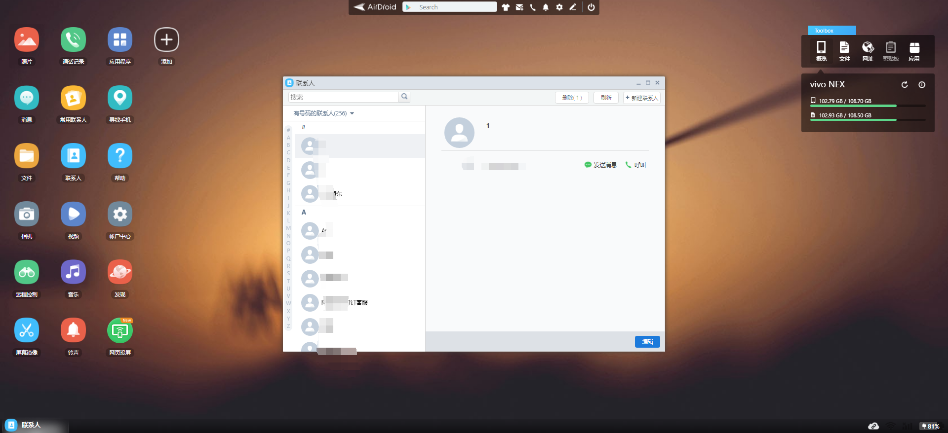Open the 通话记录 call log icon

pos(73,40)
